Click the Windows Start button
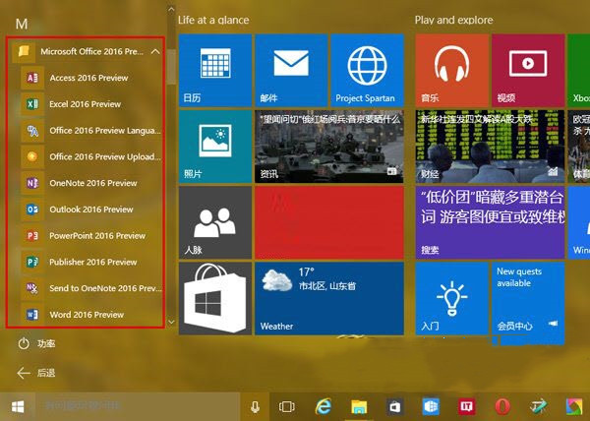This screenshot has height=421, width=590. [x=18, y=406]
